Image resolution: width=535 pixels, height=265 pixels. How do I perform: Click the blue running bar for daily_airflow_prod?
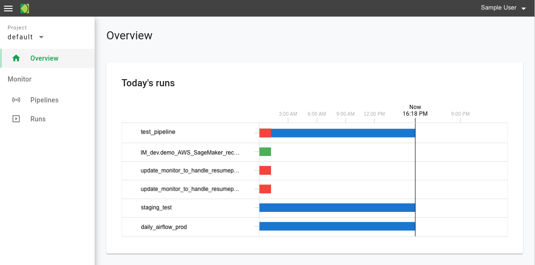coord(337,226)
